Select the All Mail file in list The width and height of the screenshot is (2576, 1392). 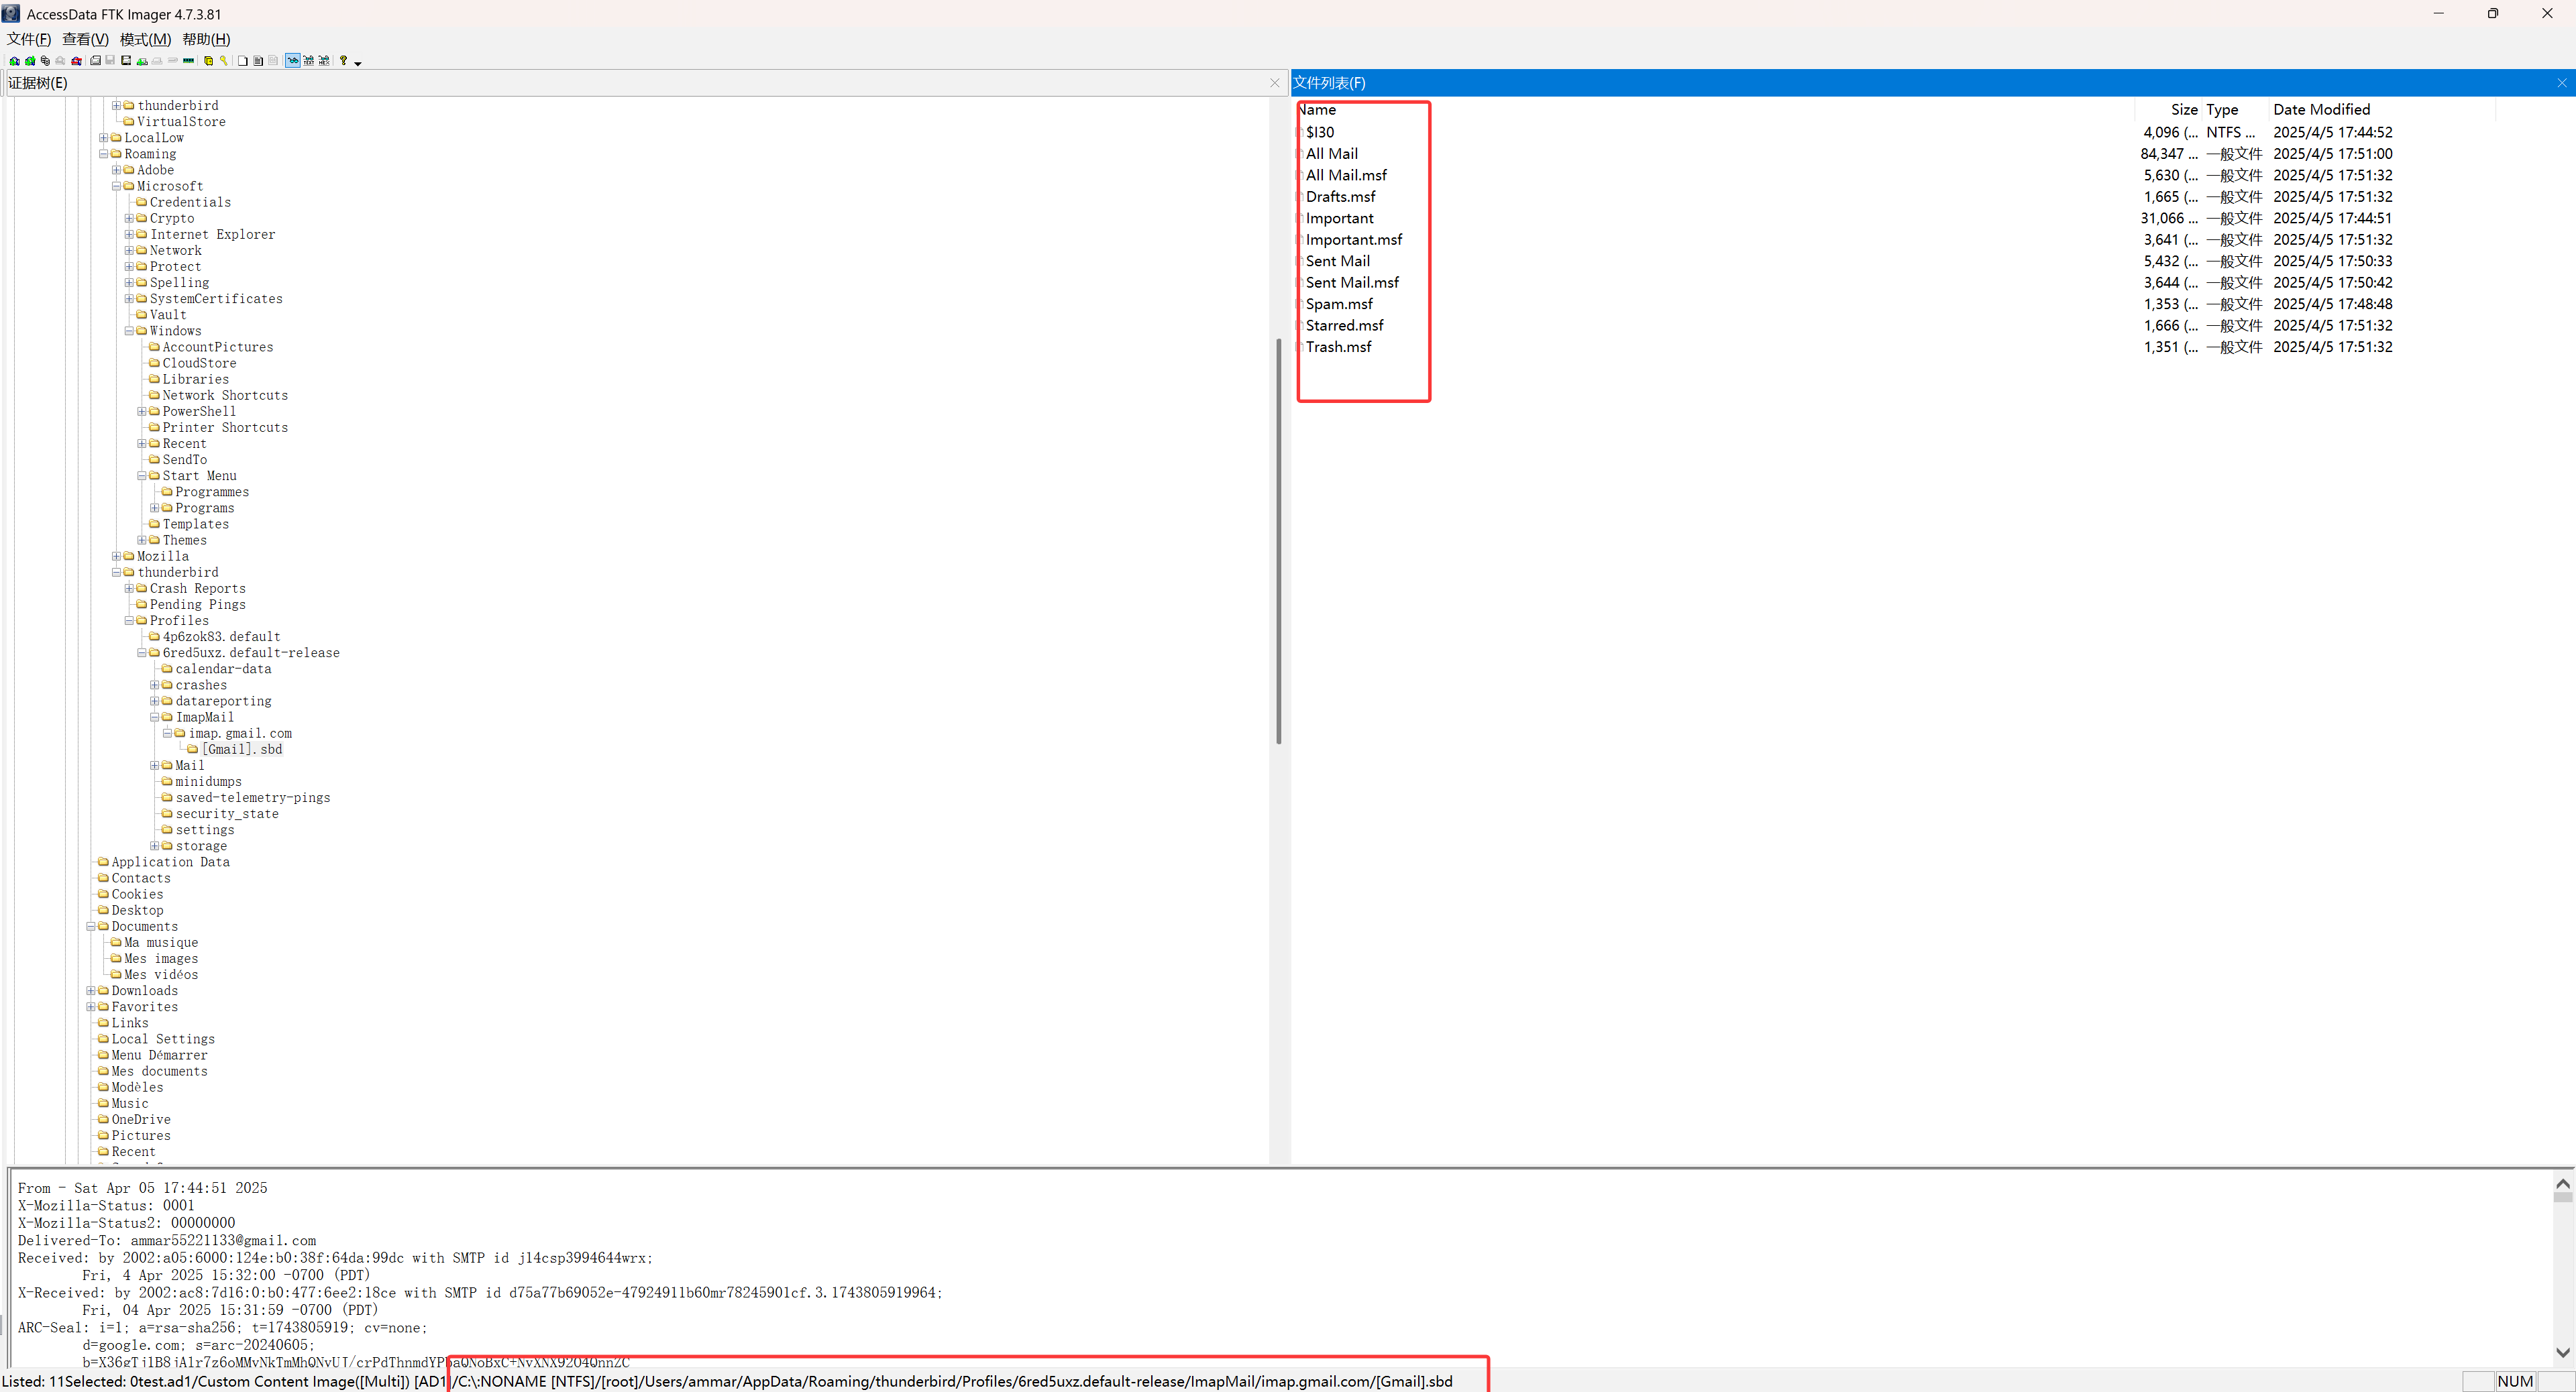coord(1331,154)
